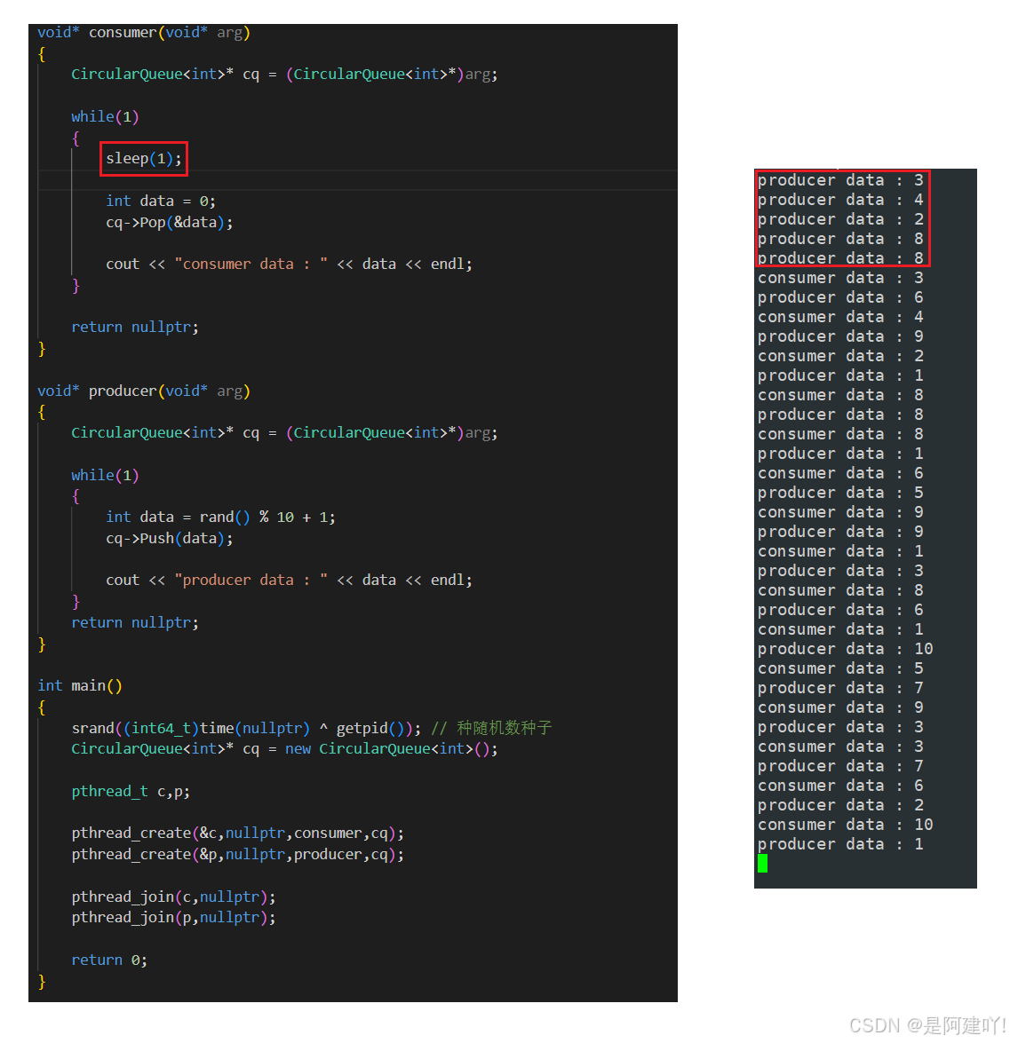Click terminal line 'consumer data : 2'
Screen dimensions: 1010x1043
pos(840,357)
